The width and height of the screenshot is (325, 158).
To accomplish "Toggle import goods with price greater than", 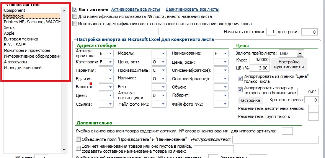I will pos(240,90).
